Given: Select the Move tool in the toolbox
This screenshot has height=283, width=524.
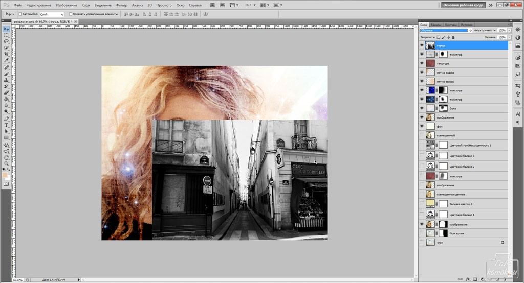Looking at the screenshot, I should [6, 29].
